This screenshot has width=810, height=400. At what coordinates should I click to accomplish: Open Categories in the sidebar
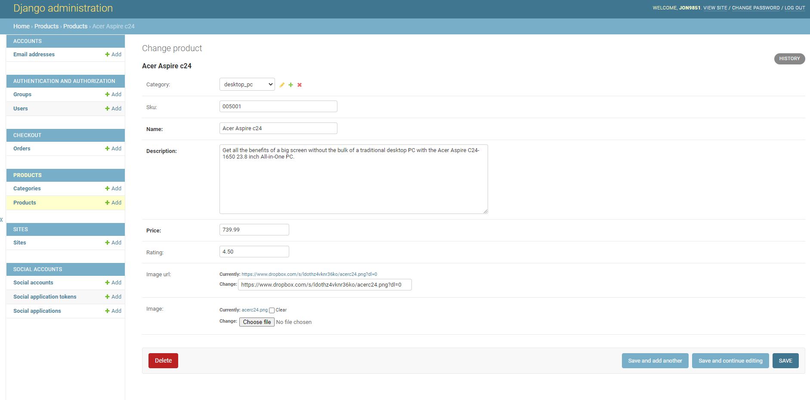(27, 189)
